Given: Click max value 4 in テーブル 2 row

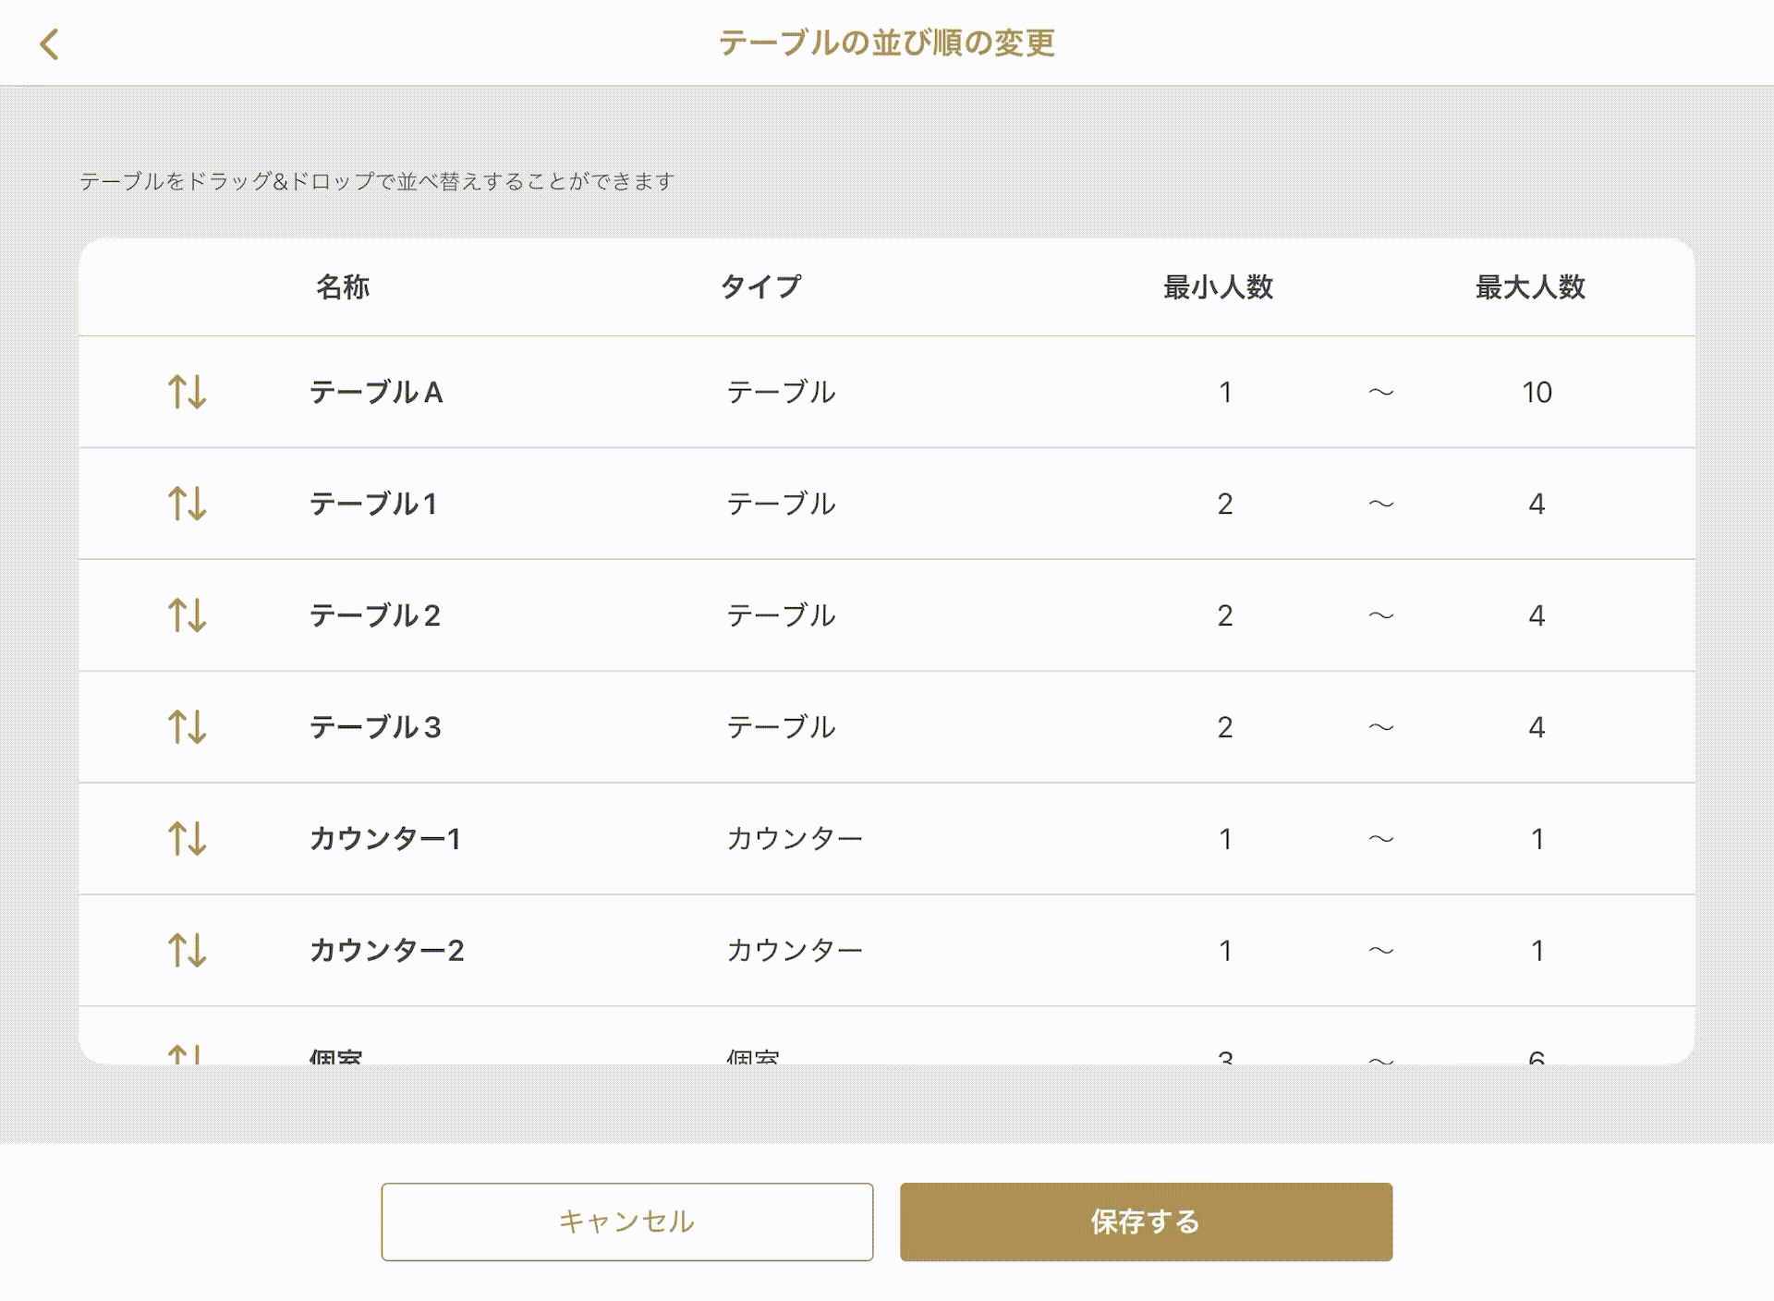Looking at the screenshot, I should [x=1537, y=616].
